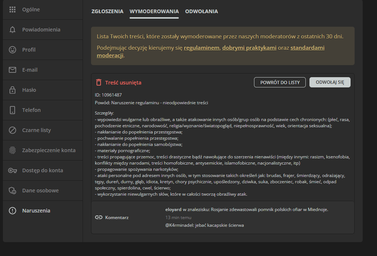Open Naruszenia in the sidebar
The width and height of the screenshot is (377, 256).
(36, 211)
